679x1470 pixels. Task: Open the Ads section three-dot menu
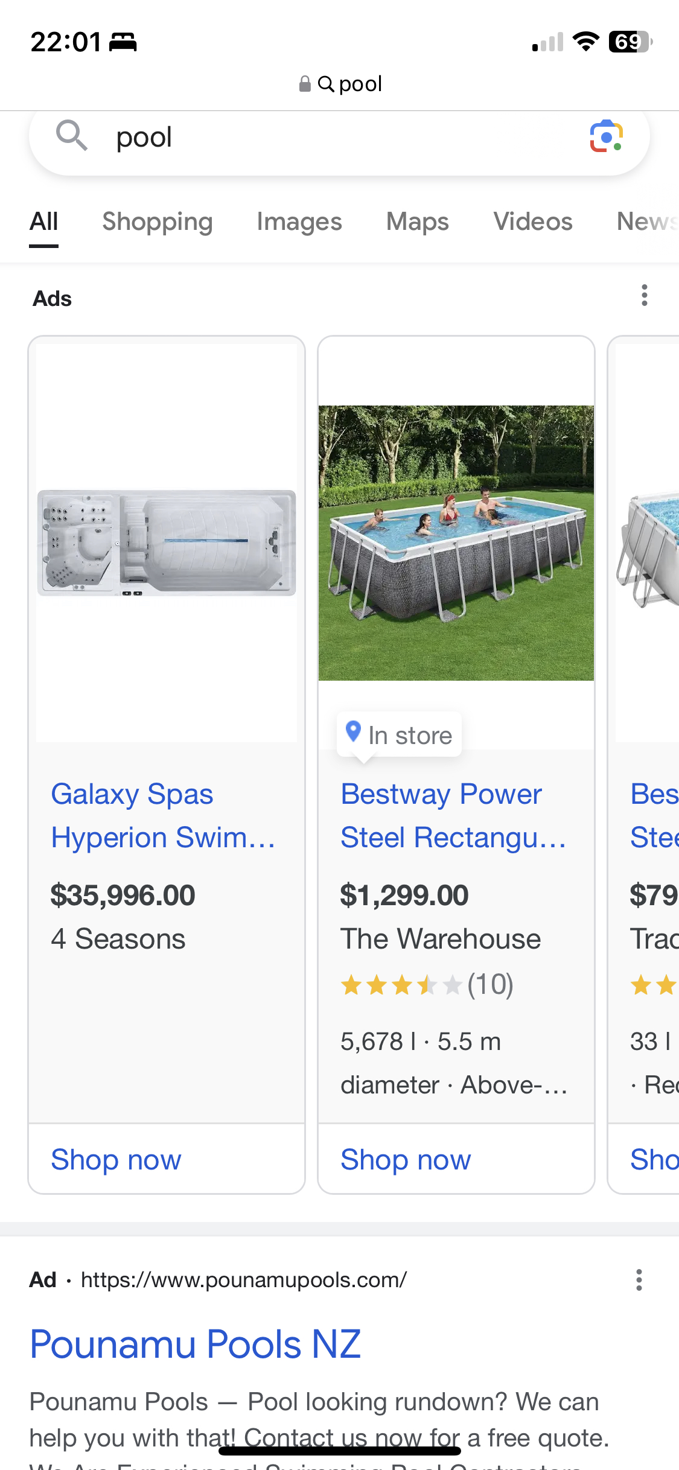click(x=644, y=296)
